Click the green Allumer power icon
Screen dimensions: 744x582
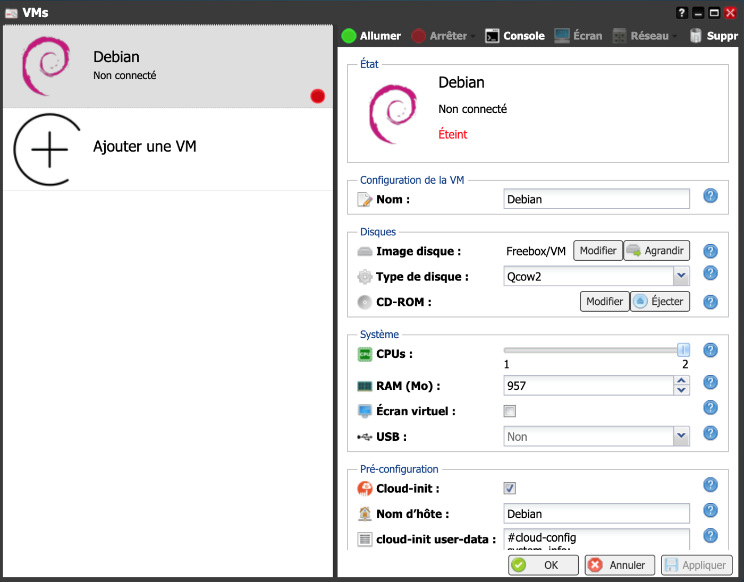pos(349,36)
